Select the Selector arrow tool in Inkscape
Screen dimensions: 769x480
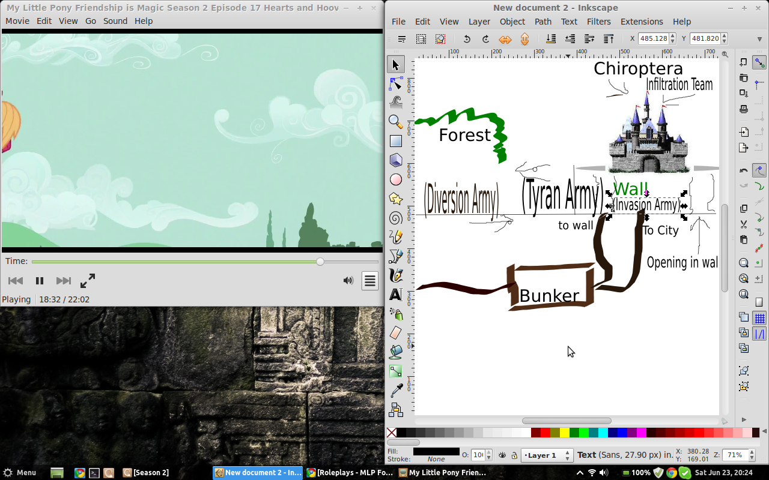(396, 65)
